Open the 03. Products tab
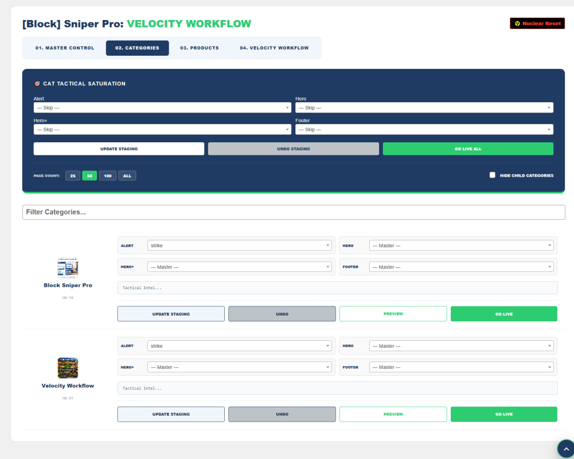 pyautogui.click(x=199, y=48)
